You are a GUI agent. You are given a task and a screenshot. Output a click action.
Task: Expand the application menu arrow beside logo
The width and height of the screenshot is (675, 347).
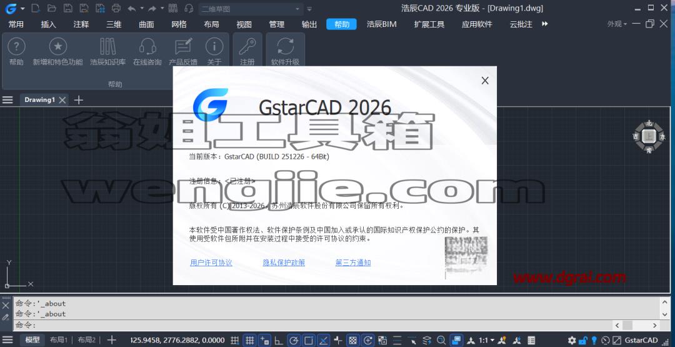(22, 9)
